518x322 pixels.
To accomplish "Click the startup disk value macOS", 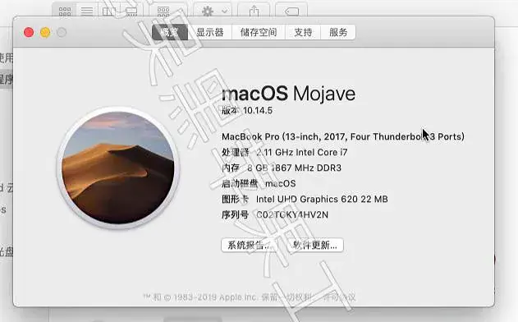I will point(281,183).
